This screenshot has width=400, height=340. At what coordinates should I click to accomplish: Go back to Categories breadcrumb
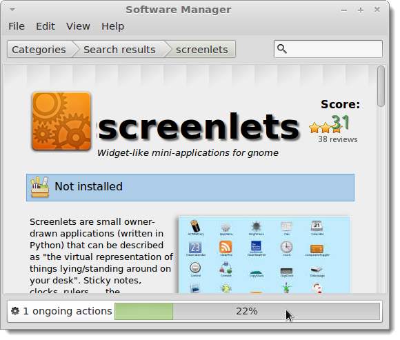pyautogui.click(x=39, y=49)
